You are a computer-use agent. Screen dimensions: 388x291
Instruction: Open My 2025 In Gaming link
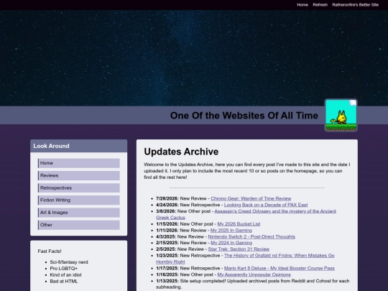231,231
